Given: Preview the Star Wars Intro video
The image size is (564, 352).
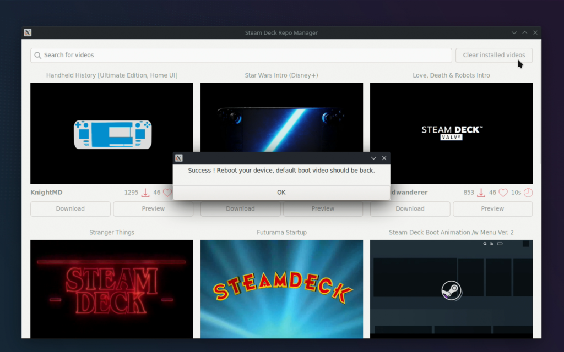Looking at the screenshot, I should pos(323,208).
